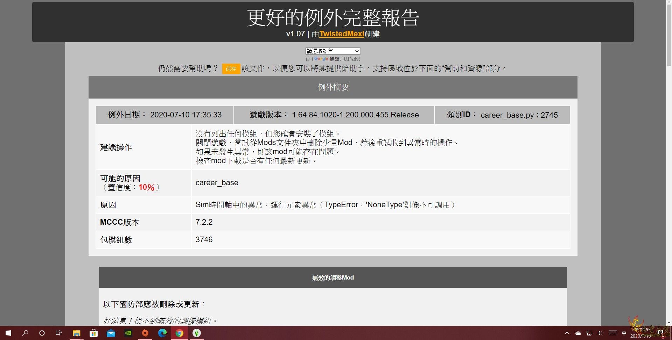The width and height of the screenshot is (672, 340).
Task: Open File Explorer from taskbar
Action: click(76, 333)
